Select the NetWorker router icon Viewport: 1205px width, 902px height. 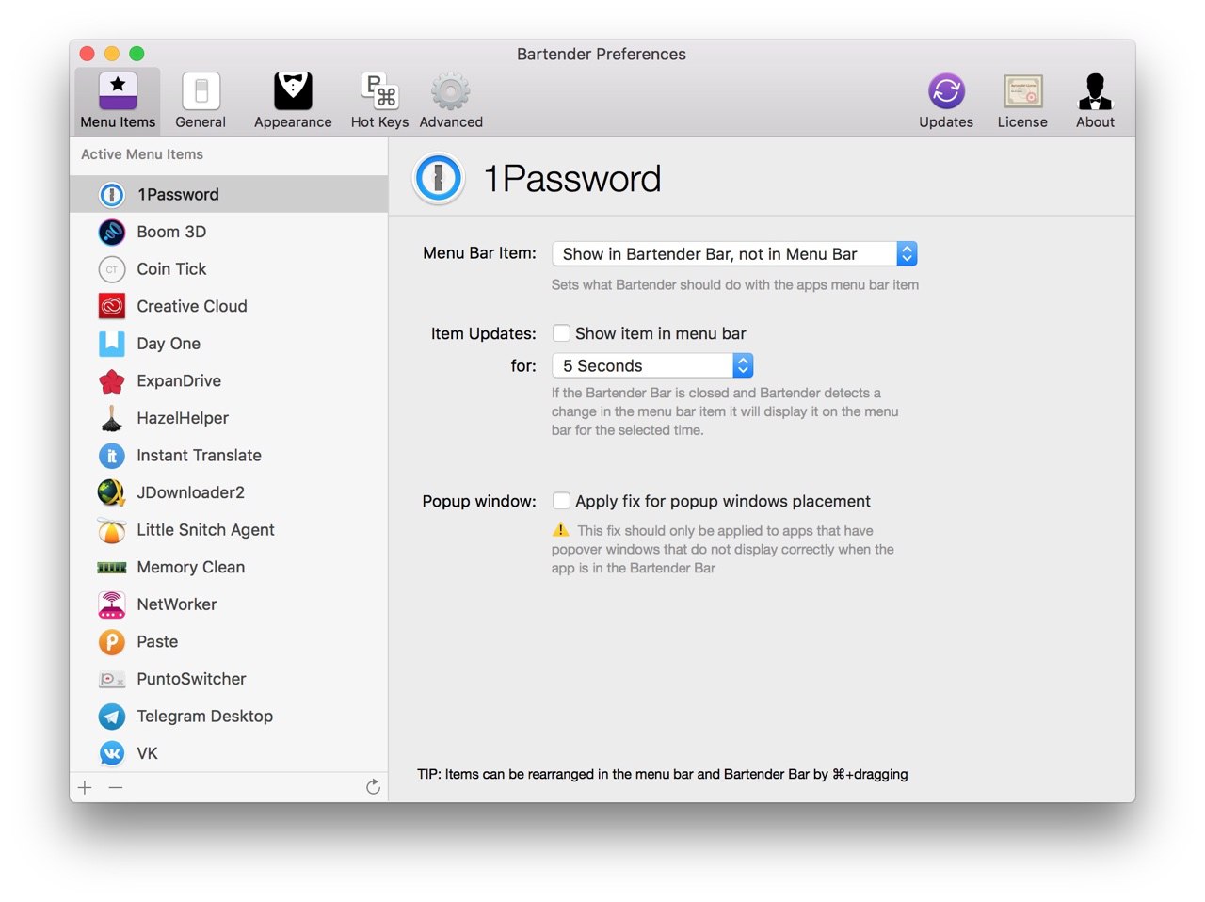pos(112,604)
